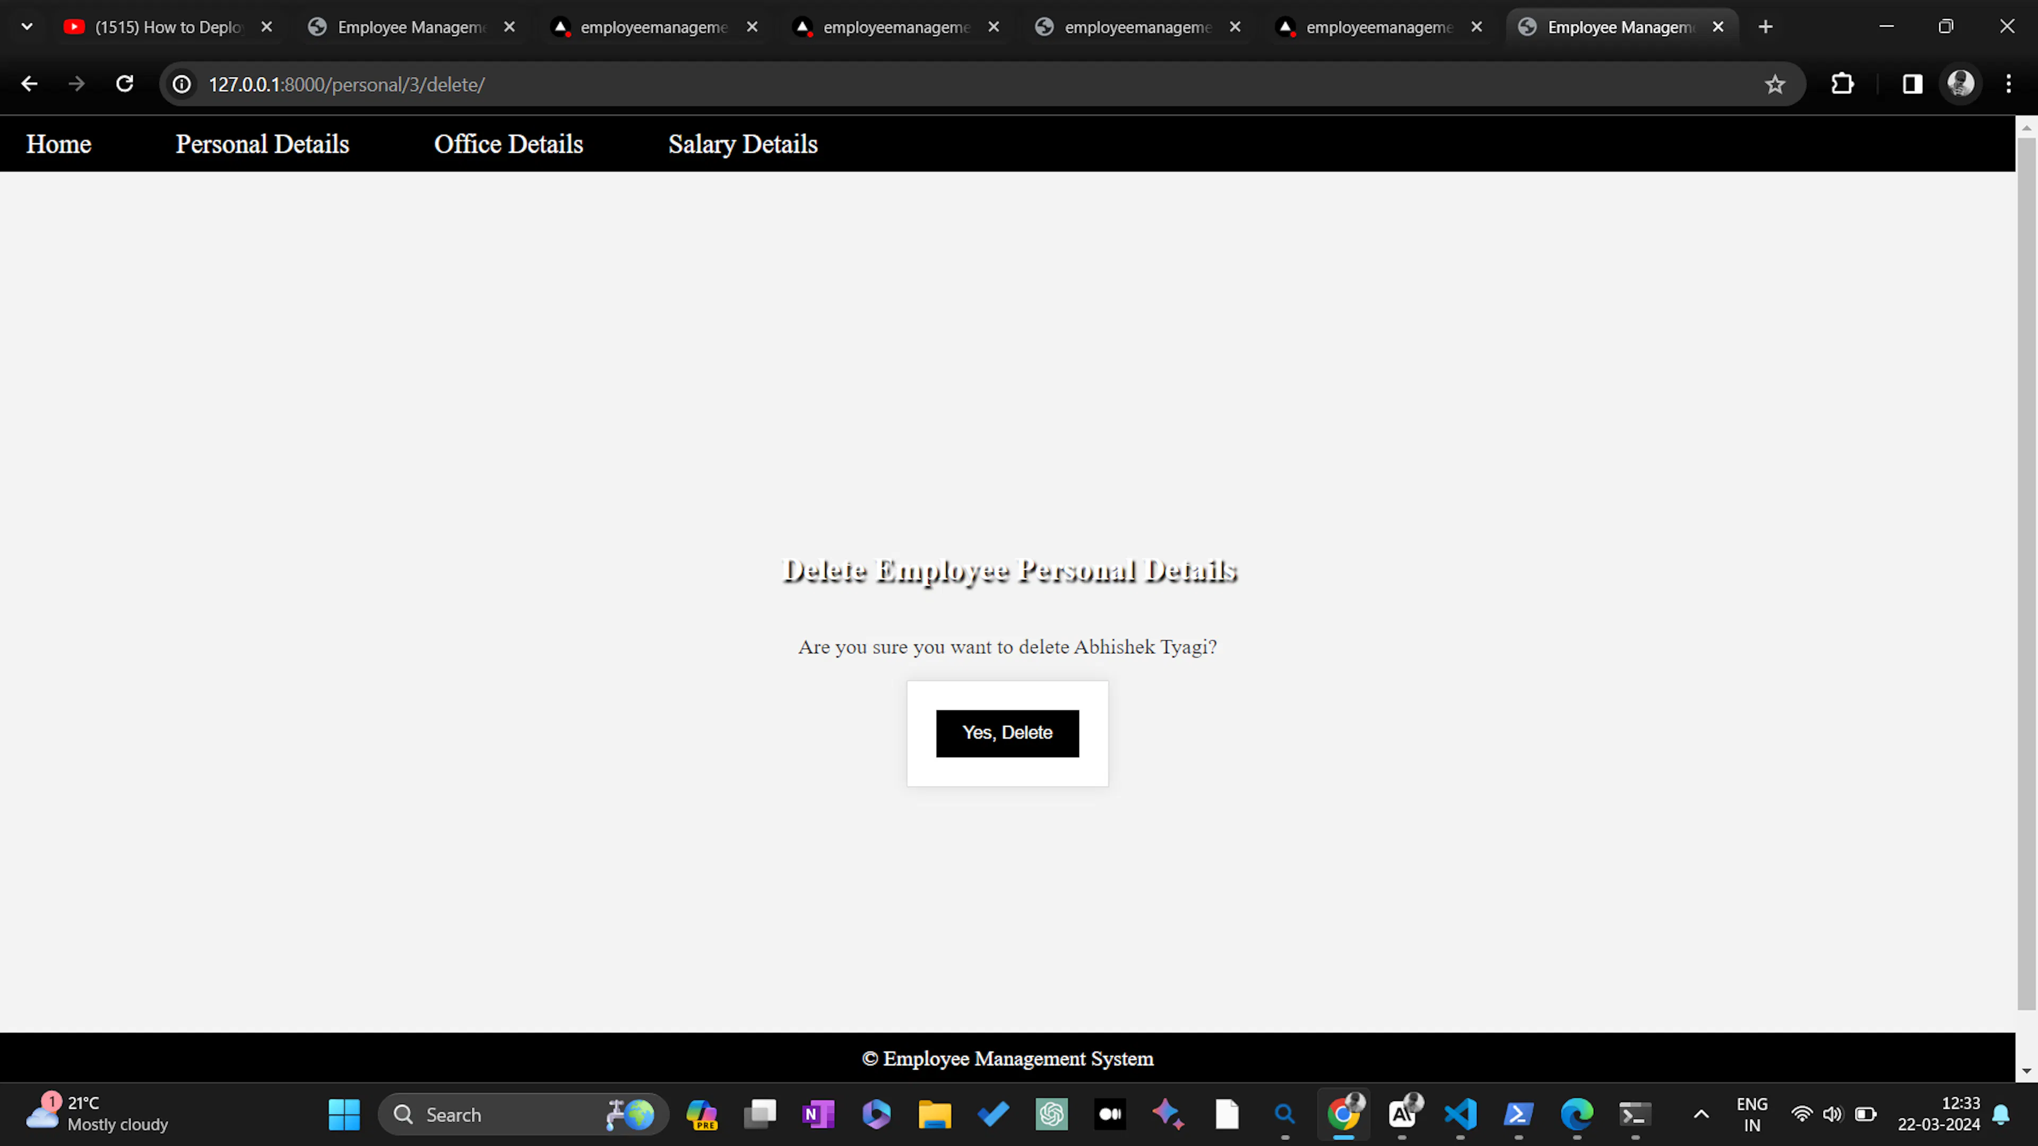
Task: Go back to previous page
Action: pyautogui.click(x=29, y=84)
